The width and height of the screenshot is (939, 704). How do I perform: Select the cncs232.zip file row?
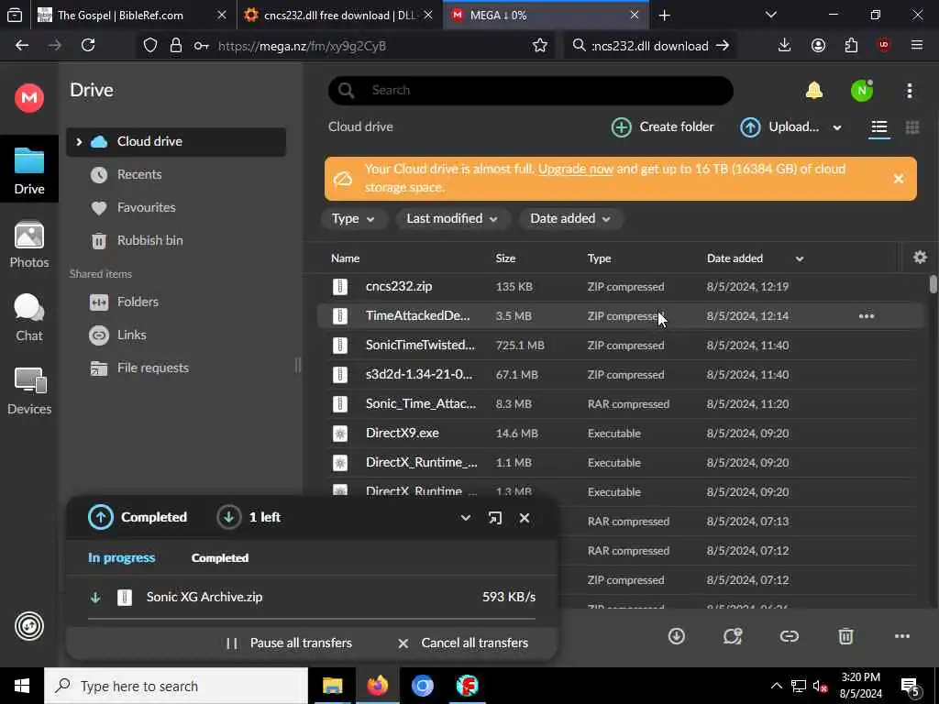coord(620,286)
